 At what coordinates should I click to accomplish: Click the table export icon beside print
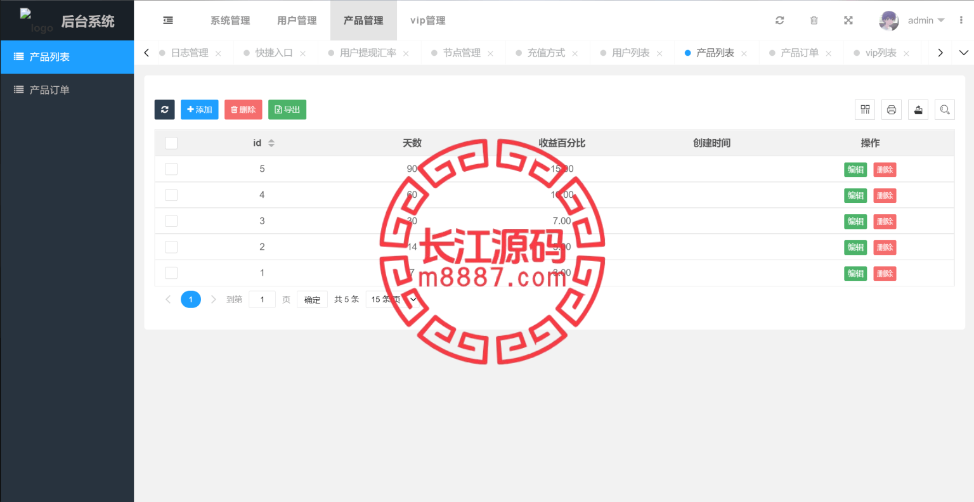pyautogui.click(x=918, y=110)
